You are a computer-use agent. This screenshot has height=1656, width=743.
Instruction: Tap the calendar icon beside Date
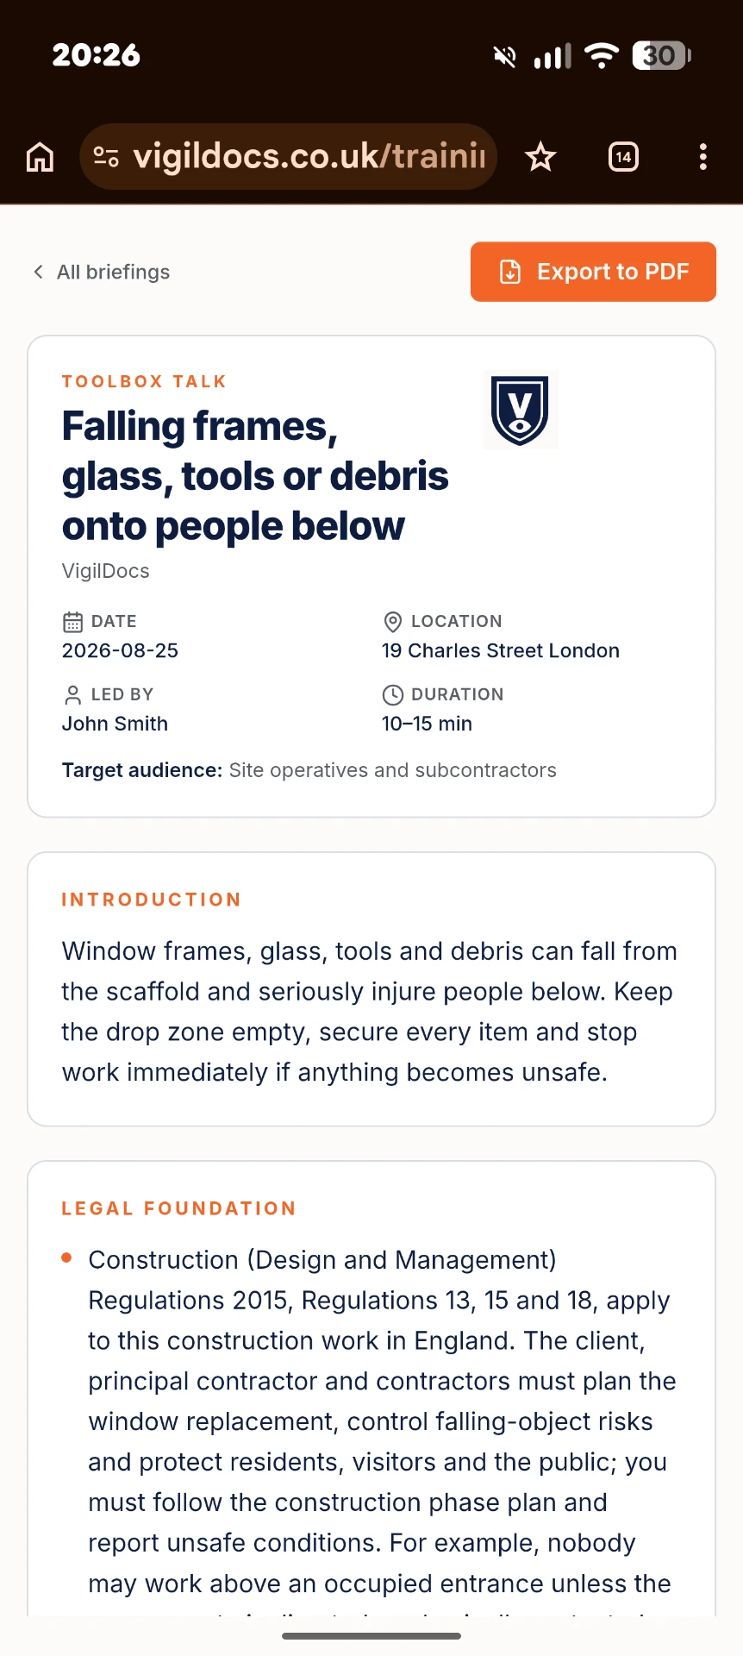coord(72,621)
